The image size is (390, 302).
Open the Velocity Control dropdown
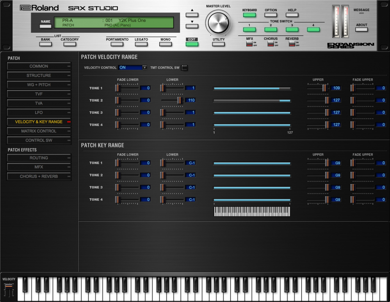point(133,68)
